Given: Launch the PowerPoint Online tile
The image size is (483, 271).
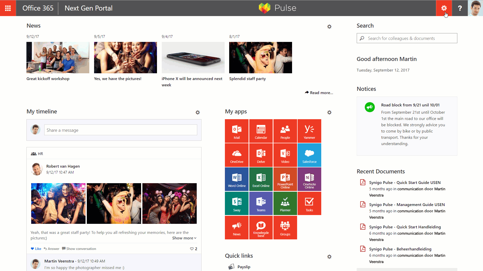Looking at the screenshot, I should [x=285, y=179].
